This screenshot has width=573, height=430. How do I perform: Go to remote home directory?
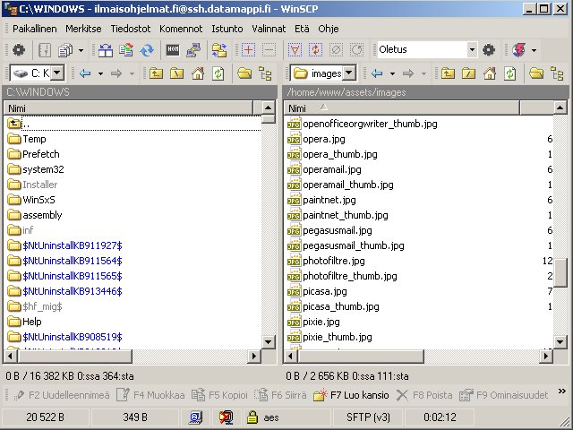coord(490,73)
